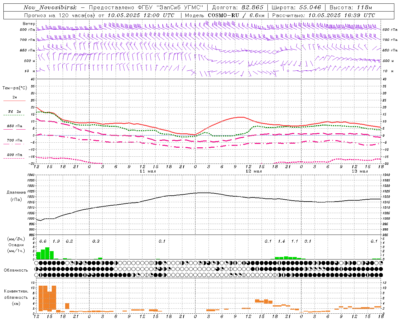Click the Td 2м legend label
Screen dimensions: 399x319
pos(14,112)
